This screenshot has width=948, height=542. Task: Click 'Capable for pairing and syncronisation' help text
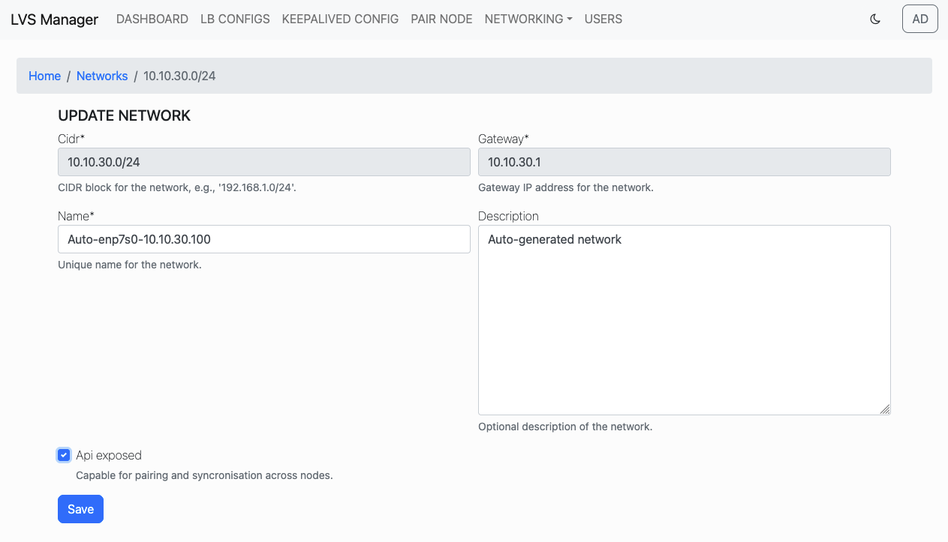204,475
